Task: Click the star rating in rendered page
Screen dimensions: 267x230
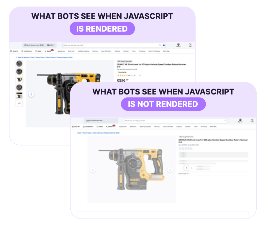Action: tap(122, 75)
